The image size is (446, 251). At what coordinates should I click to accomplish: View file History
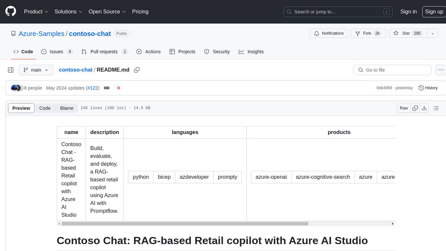[x=428, y=88]
